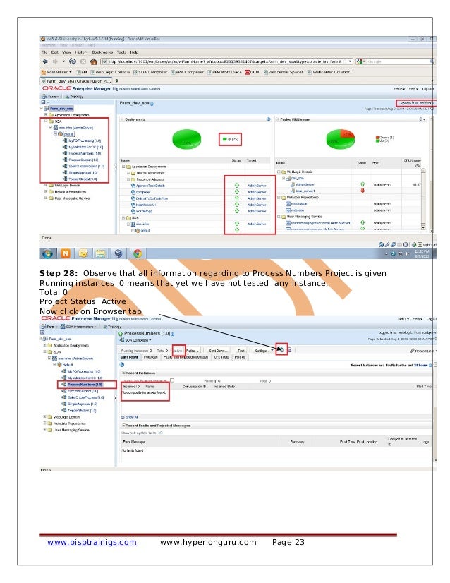450x583 pixels.
Task: Click the Google search magnifier icon
Action: tap(432, 61)
